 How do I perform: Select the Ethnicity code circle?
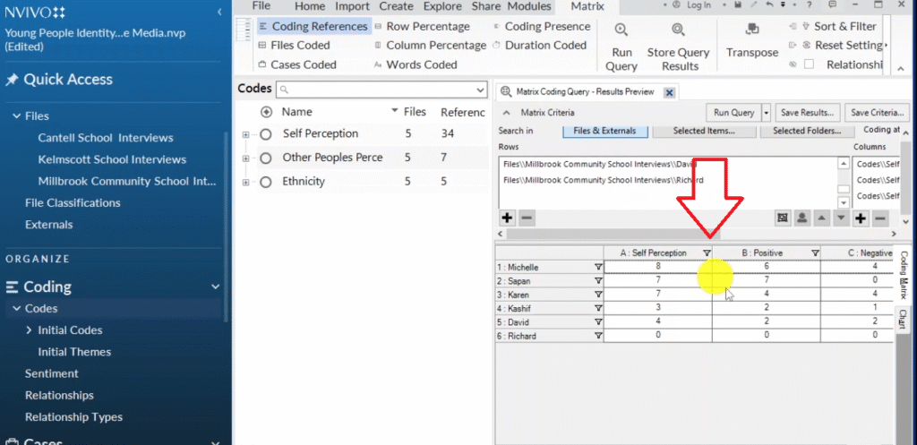click(265, 182)
